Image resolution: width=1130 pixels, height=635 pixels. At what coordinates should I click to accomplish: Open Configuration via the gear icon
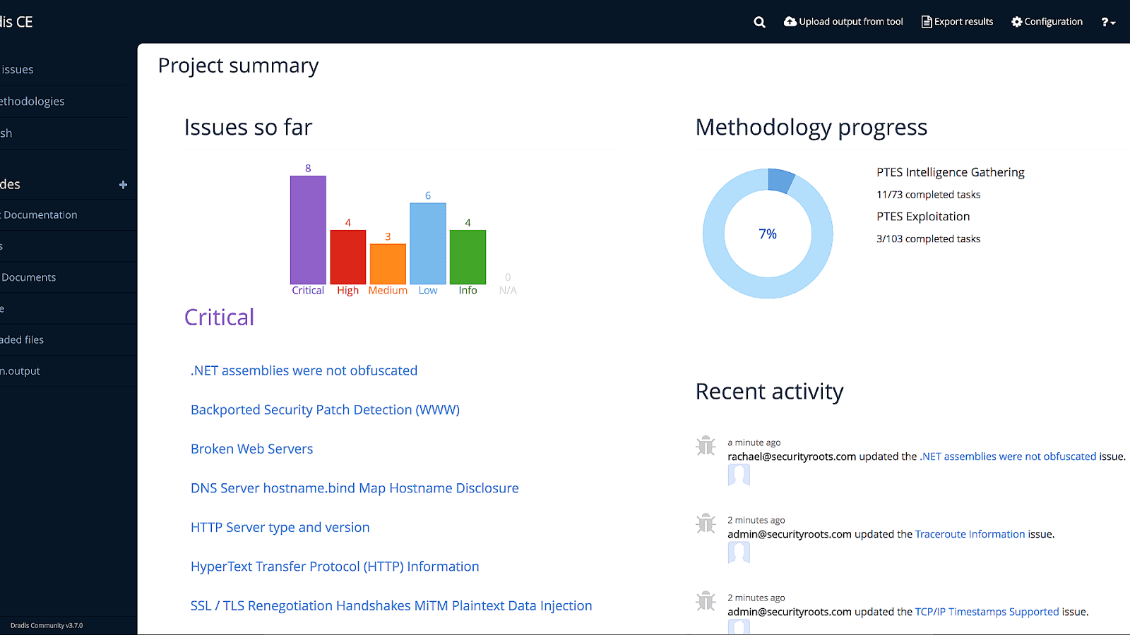[1016, 22]
